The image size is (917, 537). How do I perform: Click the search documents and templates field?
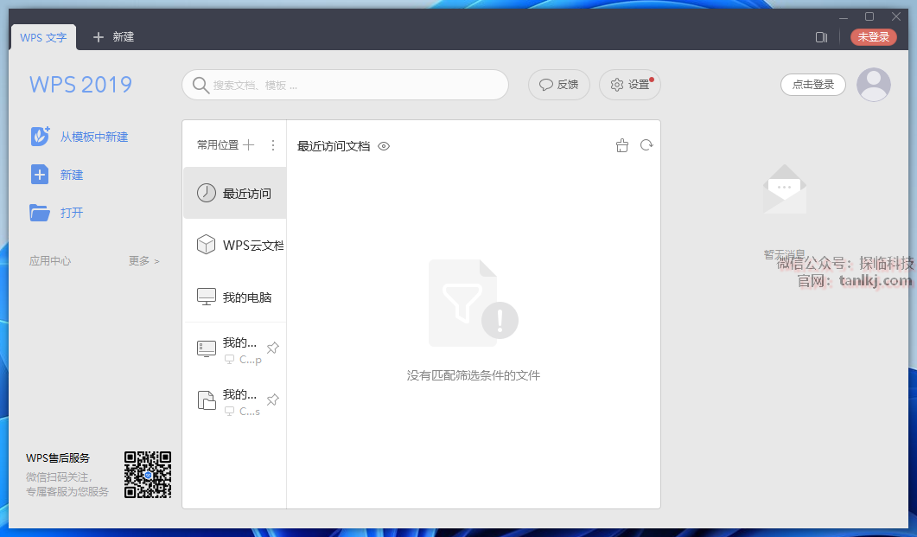tap(346, 85)
